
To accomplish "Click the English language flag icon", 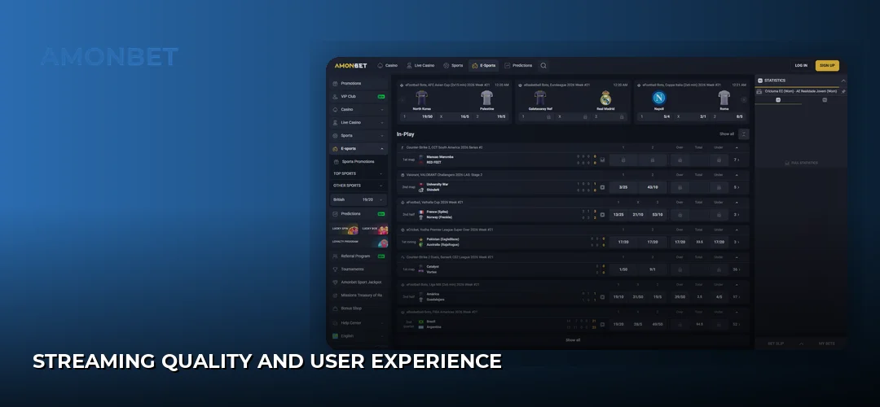I will click(x=335, y=336).
